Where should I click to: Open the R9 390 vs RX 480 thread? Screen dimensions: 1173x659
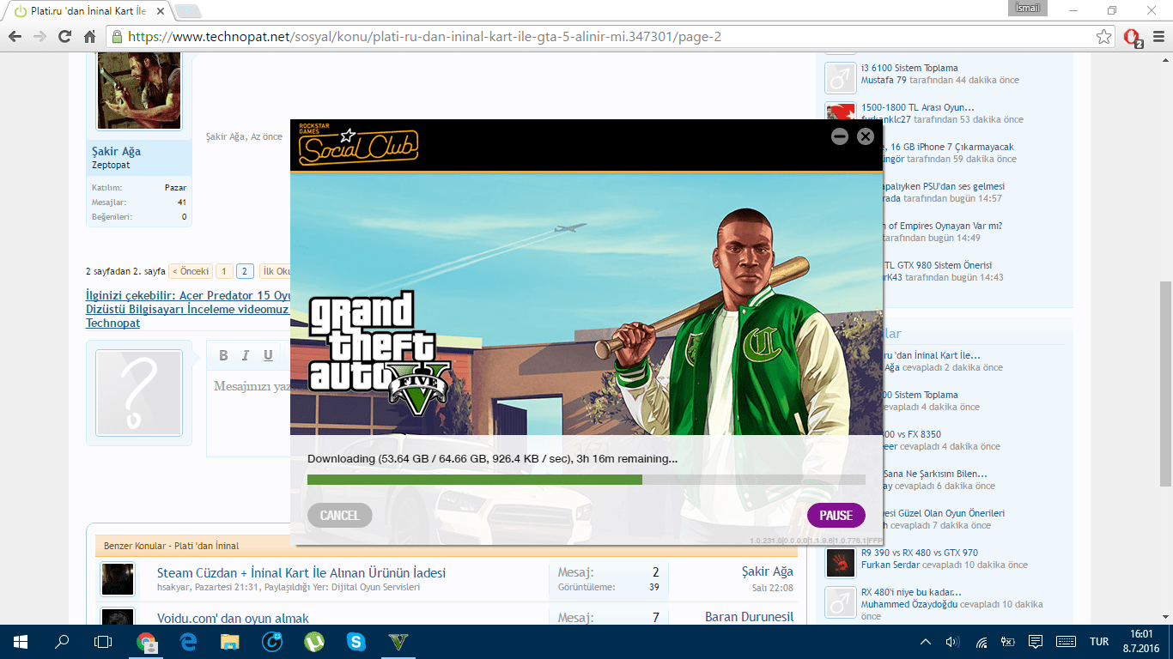coord(920,553)
